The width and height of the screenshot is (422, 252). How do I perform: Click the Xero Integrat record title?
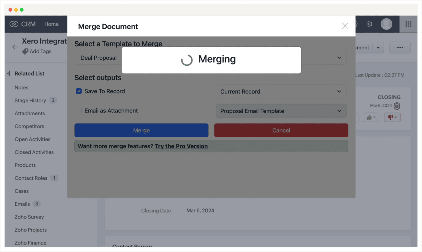[44, 41]
